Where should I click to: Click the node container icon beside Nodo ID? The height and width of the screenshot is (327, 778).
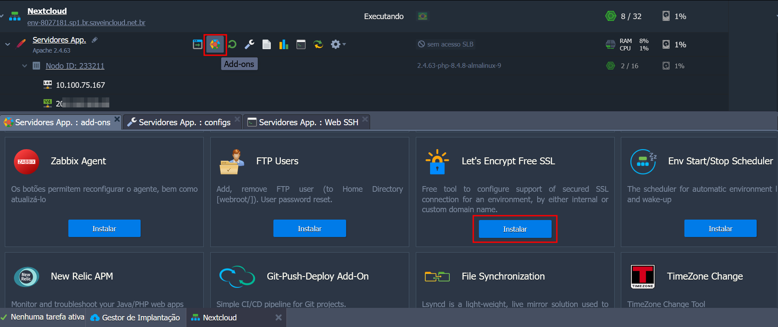(x=37, y=66)
